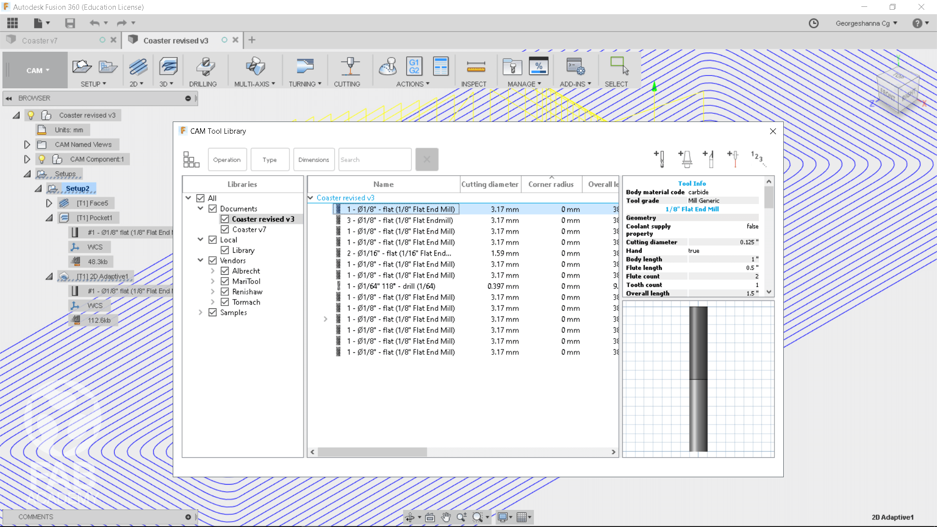Click the Task Manager percent icon
The height and width of the screenshot is (527, 937).
[538, 67]
